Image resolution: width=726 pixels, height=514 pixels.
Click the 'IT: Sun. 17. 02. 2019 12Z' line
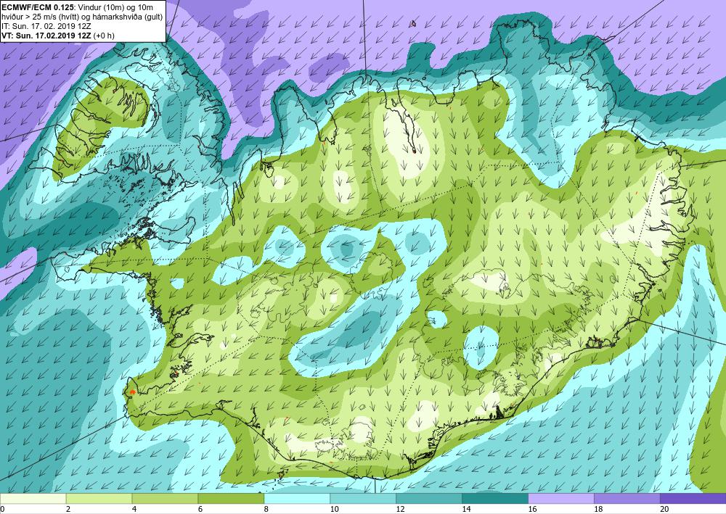tap(46, 26)
